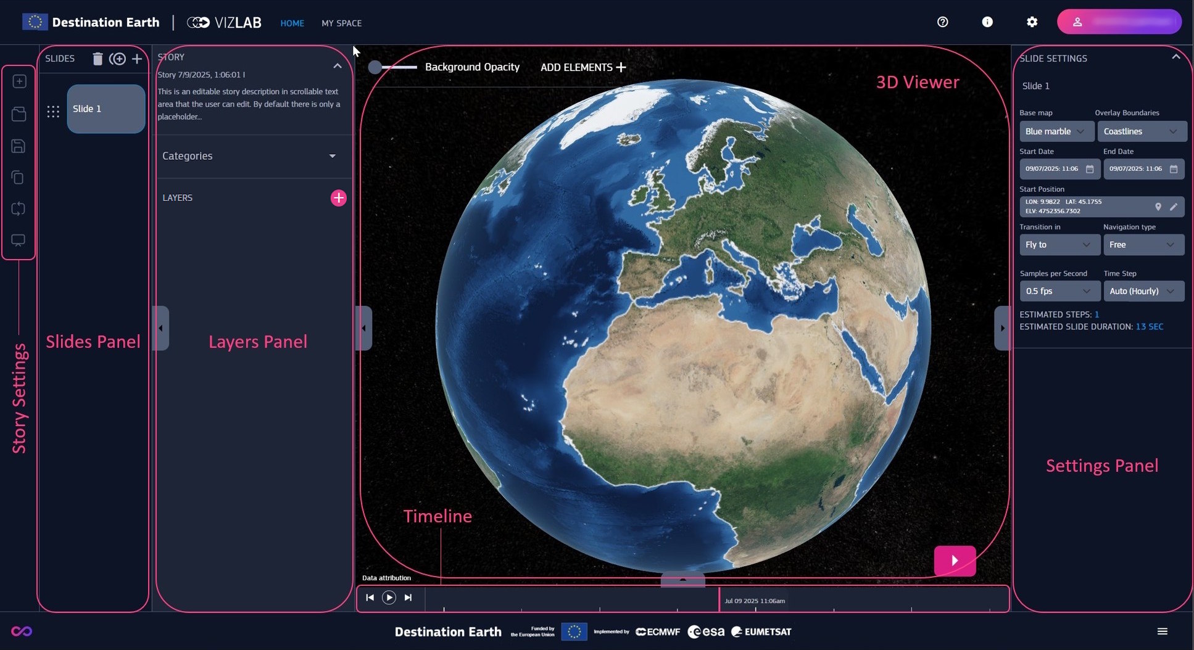Screen dimensions: 1194x650
Task: Open the MY SPACE menu item
Action: coord(341,23)
